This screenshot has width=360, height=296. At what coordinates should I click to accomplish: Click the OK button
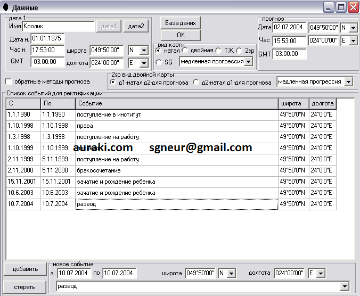click(x=180, y=35)
